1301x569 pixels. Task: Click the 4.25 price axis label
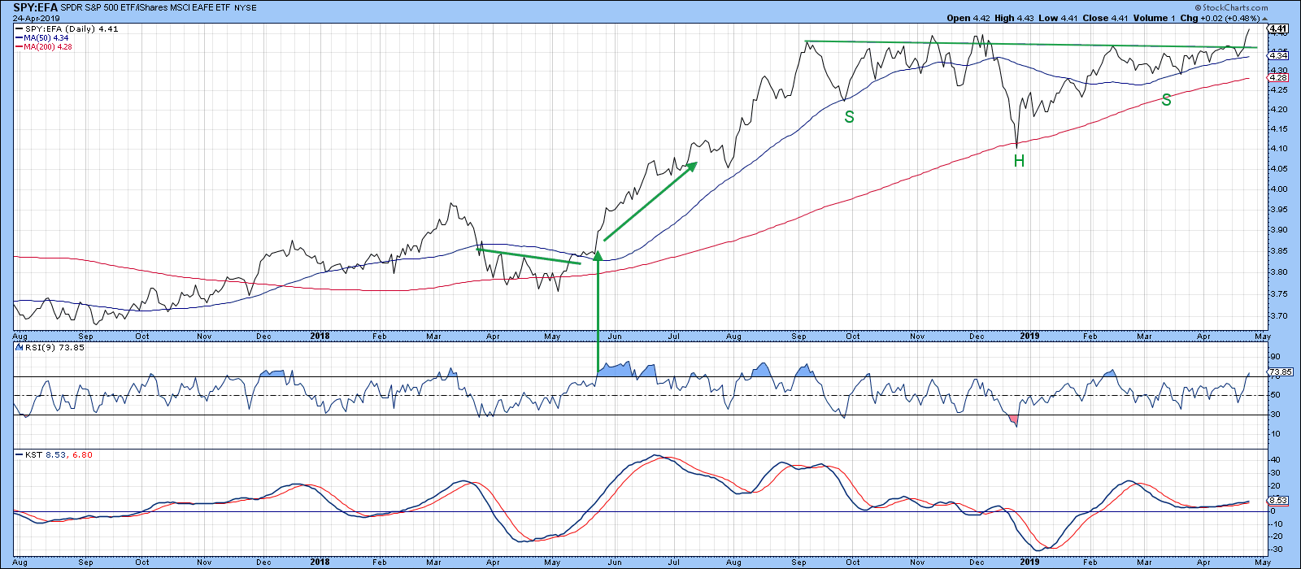click(1279, 90)
